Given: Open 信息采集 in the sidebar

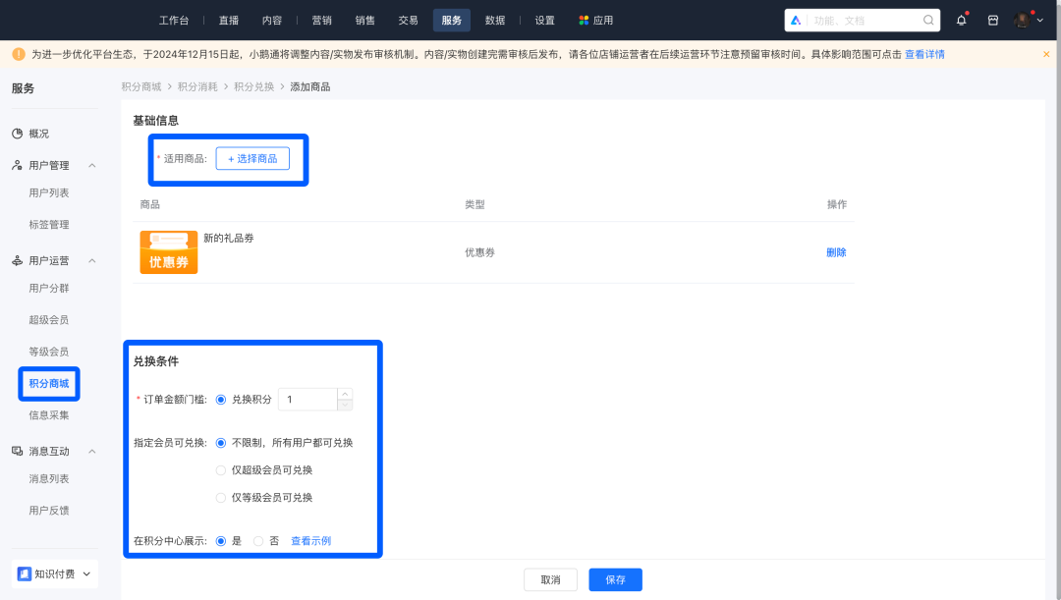Looking at the screenshot, I should click(x=49, y=415).
